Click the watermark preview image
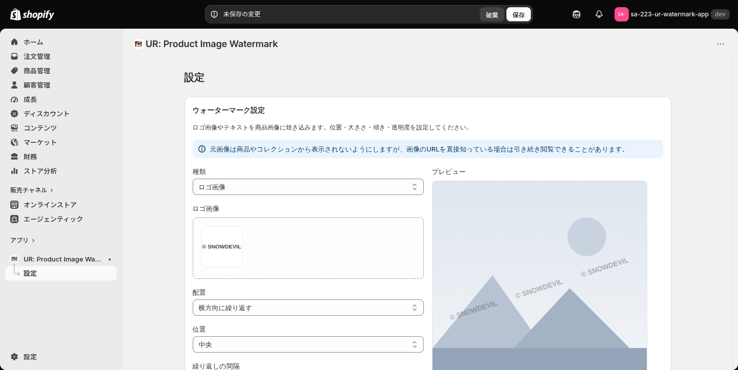The width and height of the screenshot is (738, 370). click(x=540, y=275)
